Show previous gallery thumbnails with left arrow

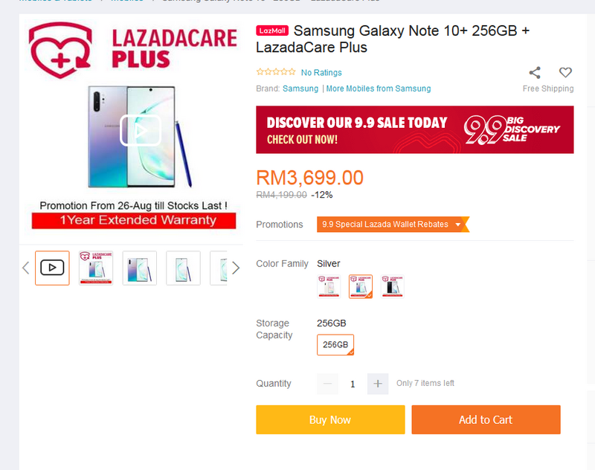(26, 268)
